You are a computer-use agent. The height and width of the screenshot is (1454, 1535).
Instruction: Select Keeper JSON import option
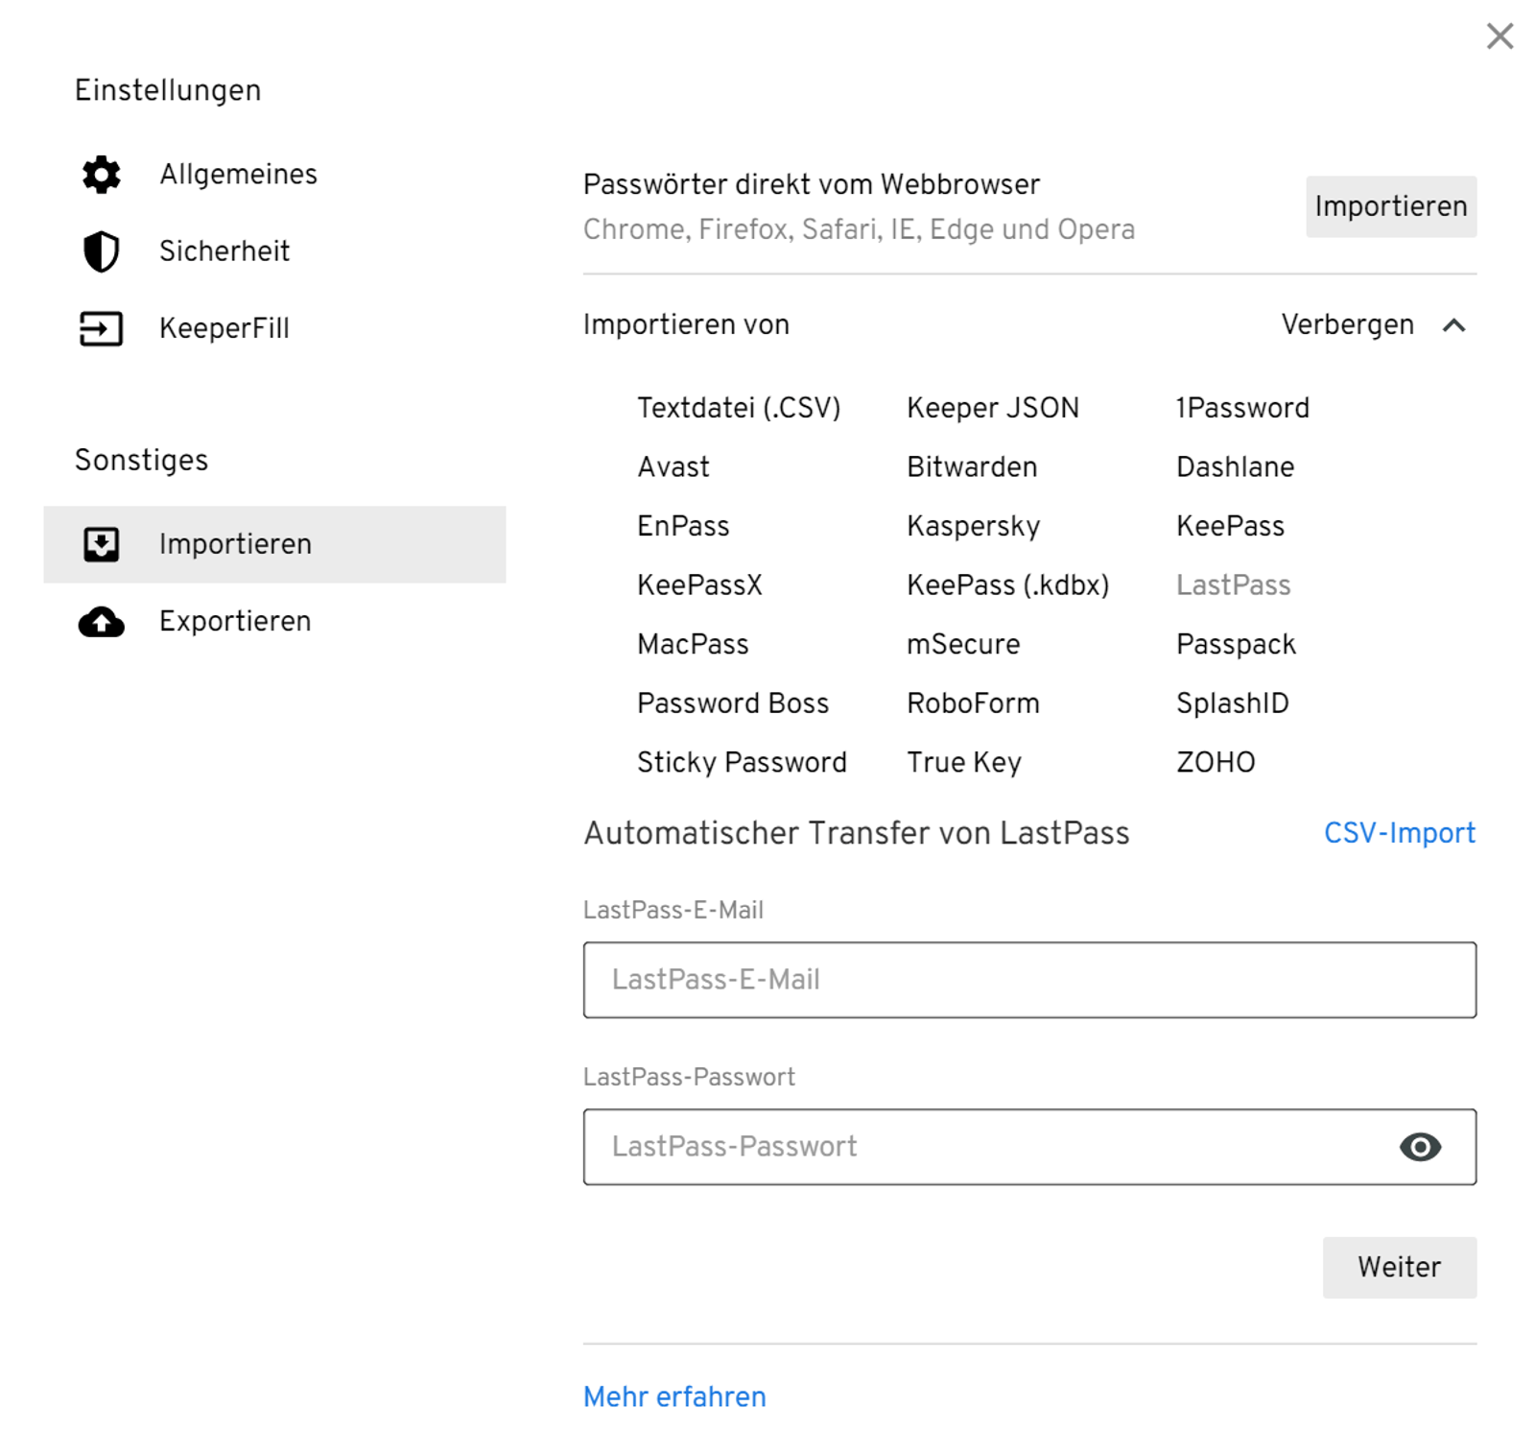pos(993,407)
